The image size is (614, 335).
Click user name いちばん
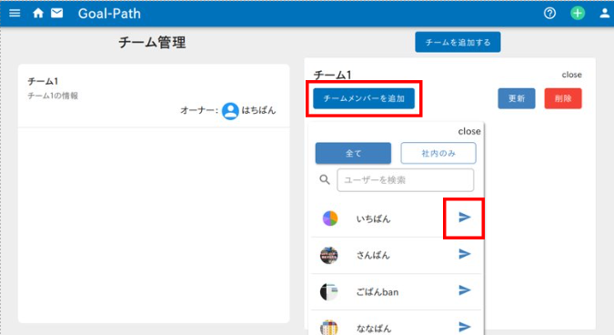(x=373, y=219)
